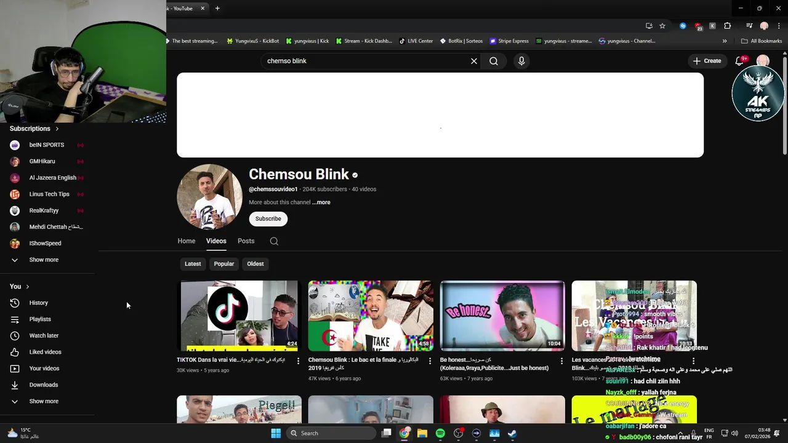This screenshot has height=443, width=788.
Task: Submit search with magnifier icon
Action: (x=494, y=61)
